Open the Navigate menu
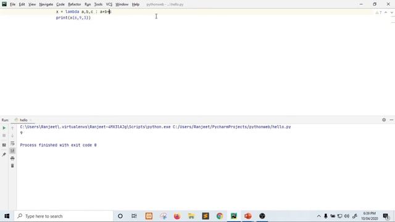The image size is (395, 222). pyautogui.click(x=46, y=4)
